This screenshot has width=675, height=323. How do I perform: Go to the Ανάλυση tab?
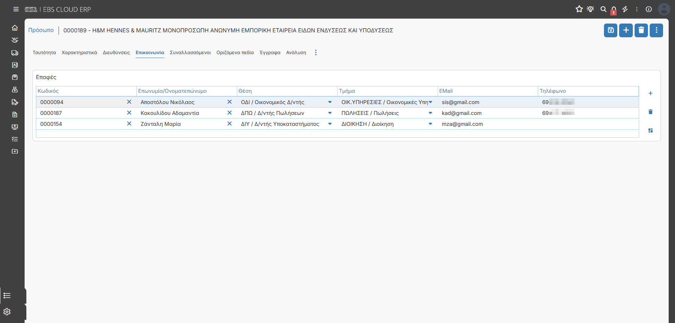click(296, 53)
